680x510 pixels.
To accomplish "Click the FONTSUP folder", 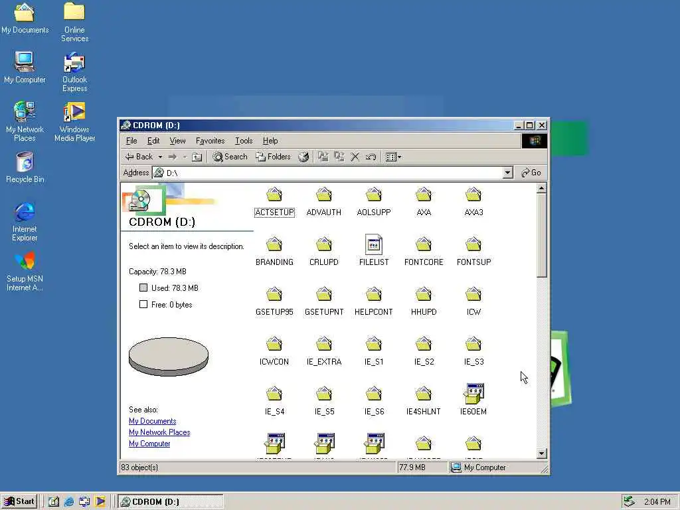I will pos(473,252).
